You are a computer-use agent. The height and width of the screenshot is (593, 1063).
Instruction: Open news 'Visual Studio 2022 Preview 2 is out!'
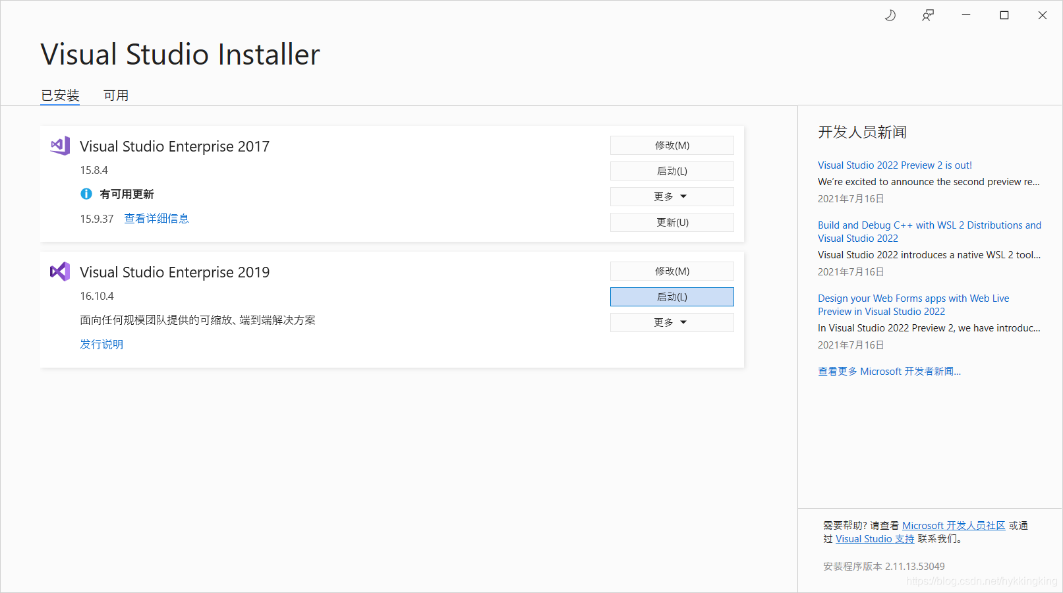pyautogui.click(x=895, y=165)
